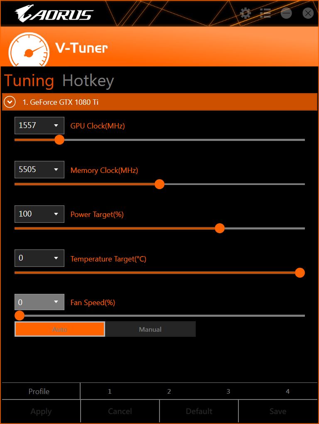319x424 pixels.
Task: Click the Save button
Action: click(278, 411)
